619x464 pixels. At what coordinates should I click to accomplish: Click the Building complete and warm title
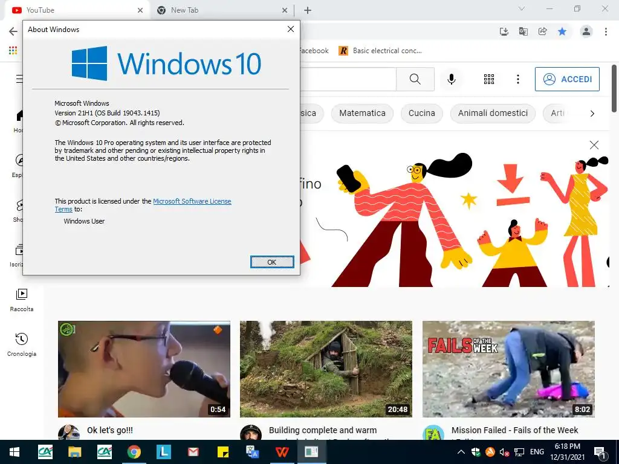coord(323,430)
